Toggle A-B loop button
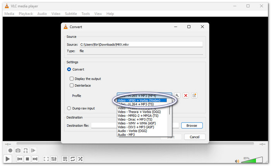 pos(26,151)
